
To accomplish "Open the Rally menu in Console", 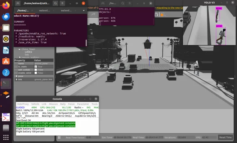I will point(63,104).
